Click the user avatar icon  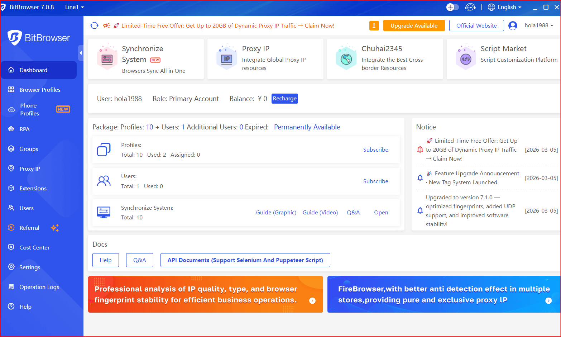513,25
